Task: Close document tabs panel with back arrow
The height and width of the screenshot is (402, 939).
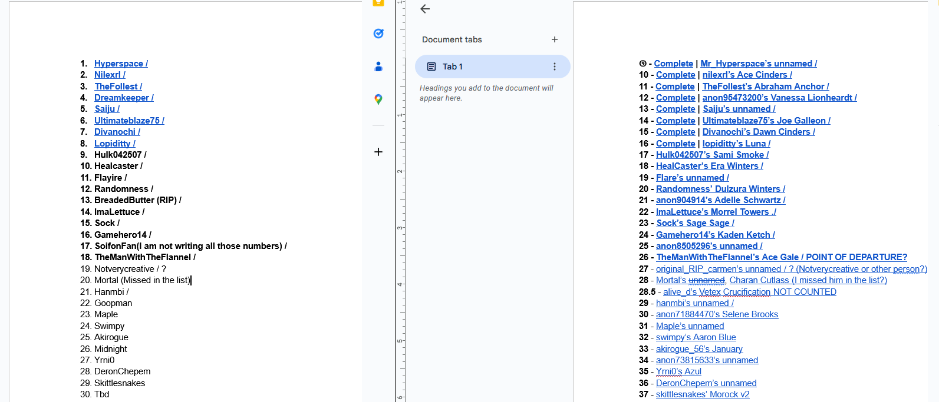Action: tap(425, 9)
